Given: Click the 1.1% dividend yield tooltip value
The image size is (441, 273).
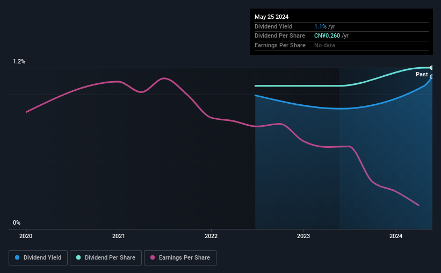Looking at the screenshot, I should 321,26.
